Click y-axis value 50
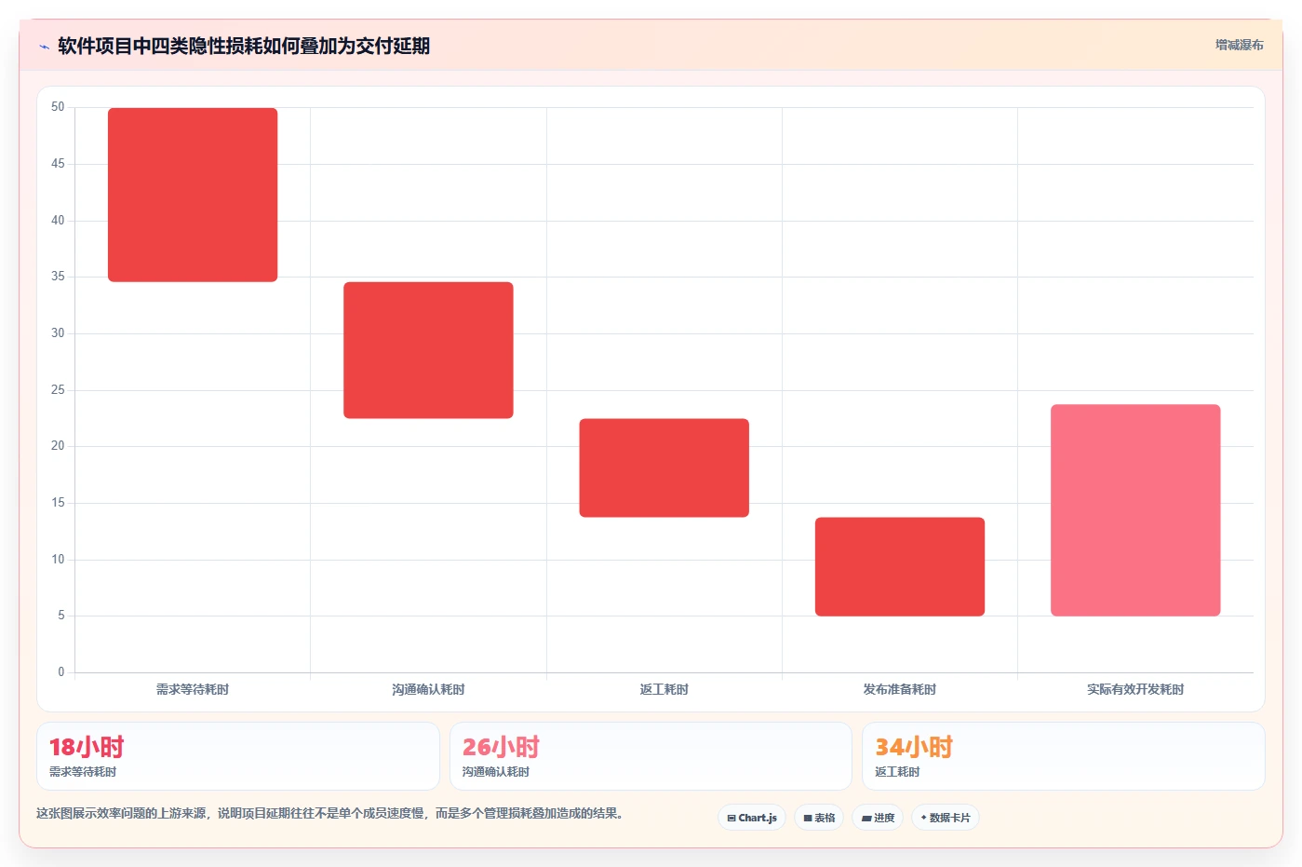1302x867 pixels. 58,107
